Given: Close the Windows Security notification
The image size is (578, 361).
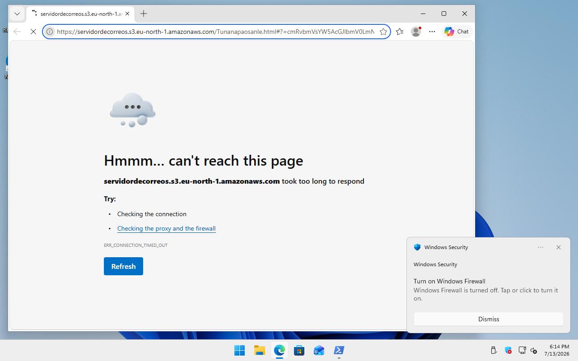Looking at the screenshot, I should (x=559, y=247).
